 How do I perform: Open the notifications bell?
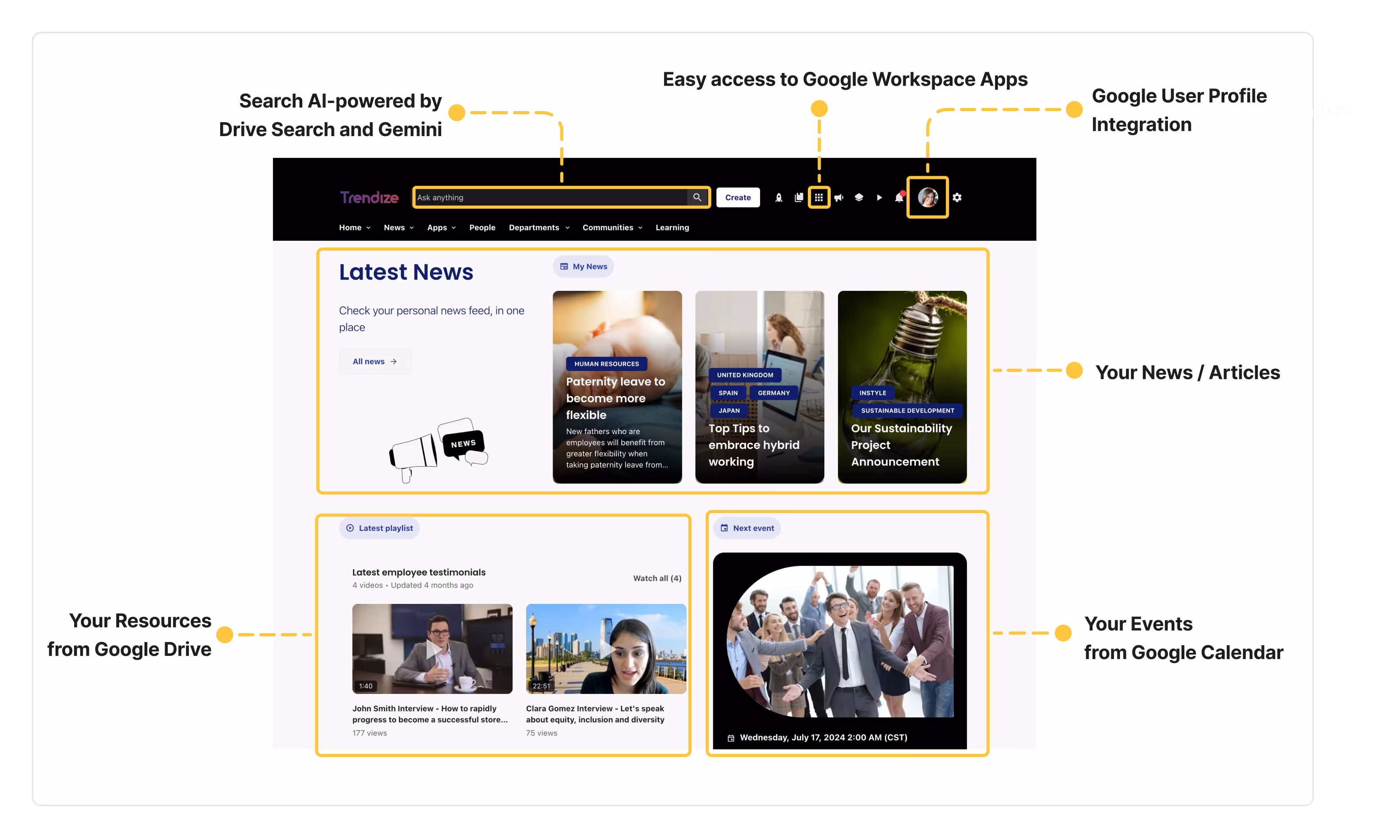899,198
